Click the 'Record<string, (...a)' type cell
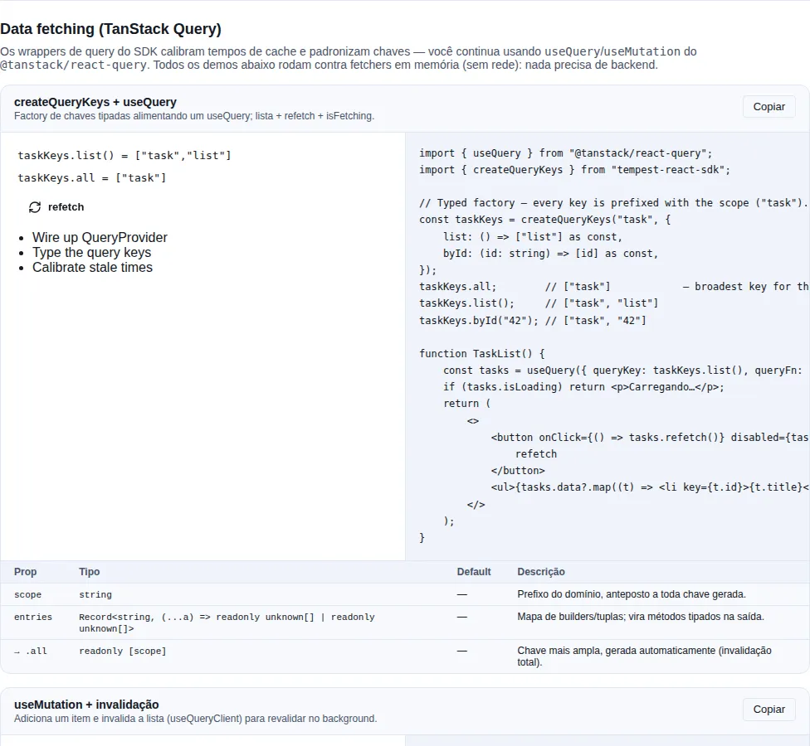 [227, 622]
